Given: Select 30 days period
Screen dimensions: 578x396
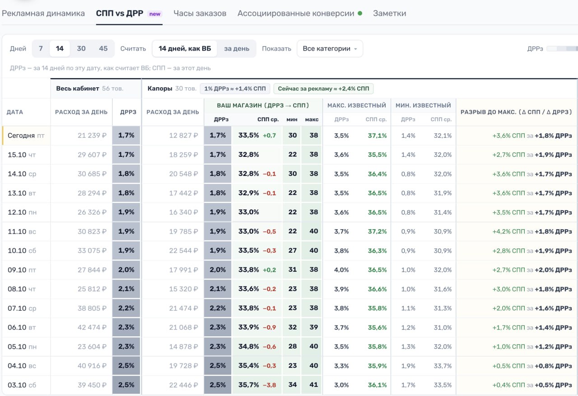Looking at the screenshot, I should pyautogui.click(x=81, y=48).
